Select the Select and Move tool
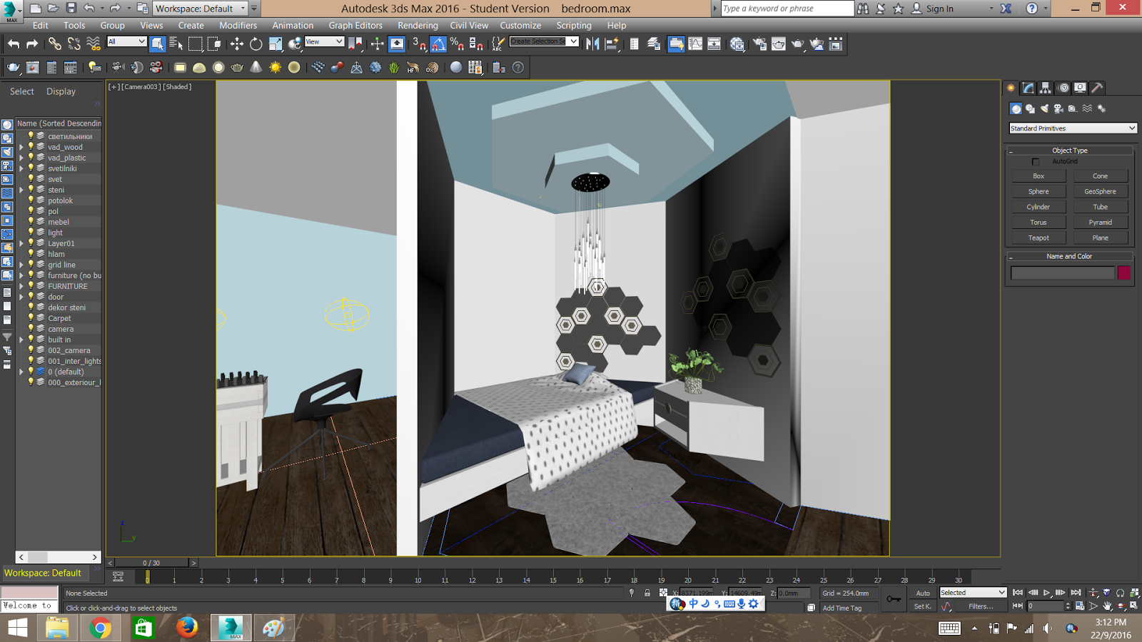This screenshot has height=642, width=1142. [237, 44]
